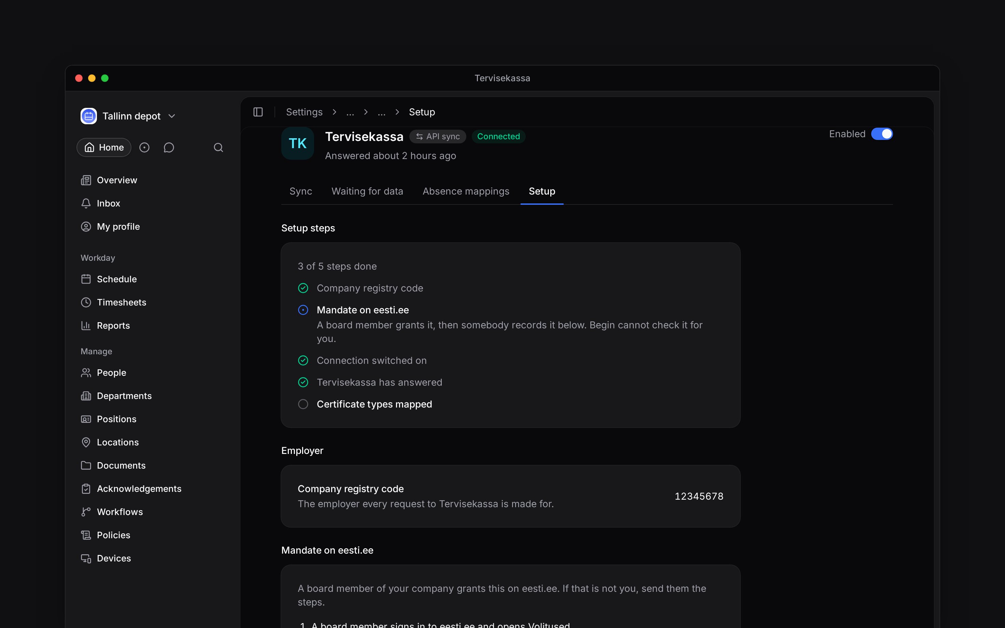1005x628 pixels.
Task: Click the 'Answered about 2 hours ago' text
Action: (391, 156)
